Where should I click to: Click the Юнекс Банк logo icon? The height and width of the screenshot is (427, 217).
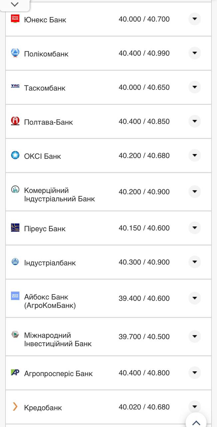(x=15, y=19)
